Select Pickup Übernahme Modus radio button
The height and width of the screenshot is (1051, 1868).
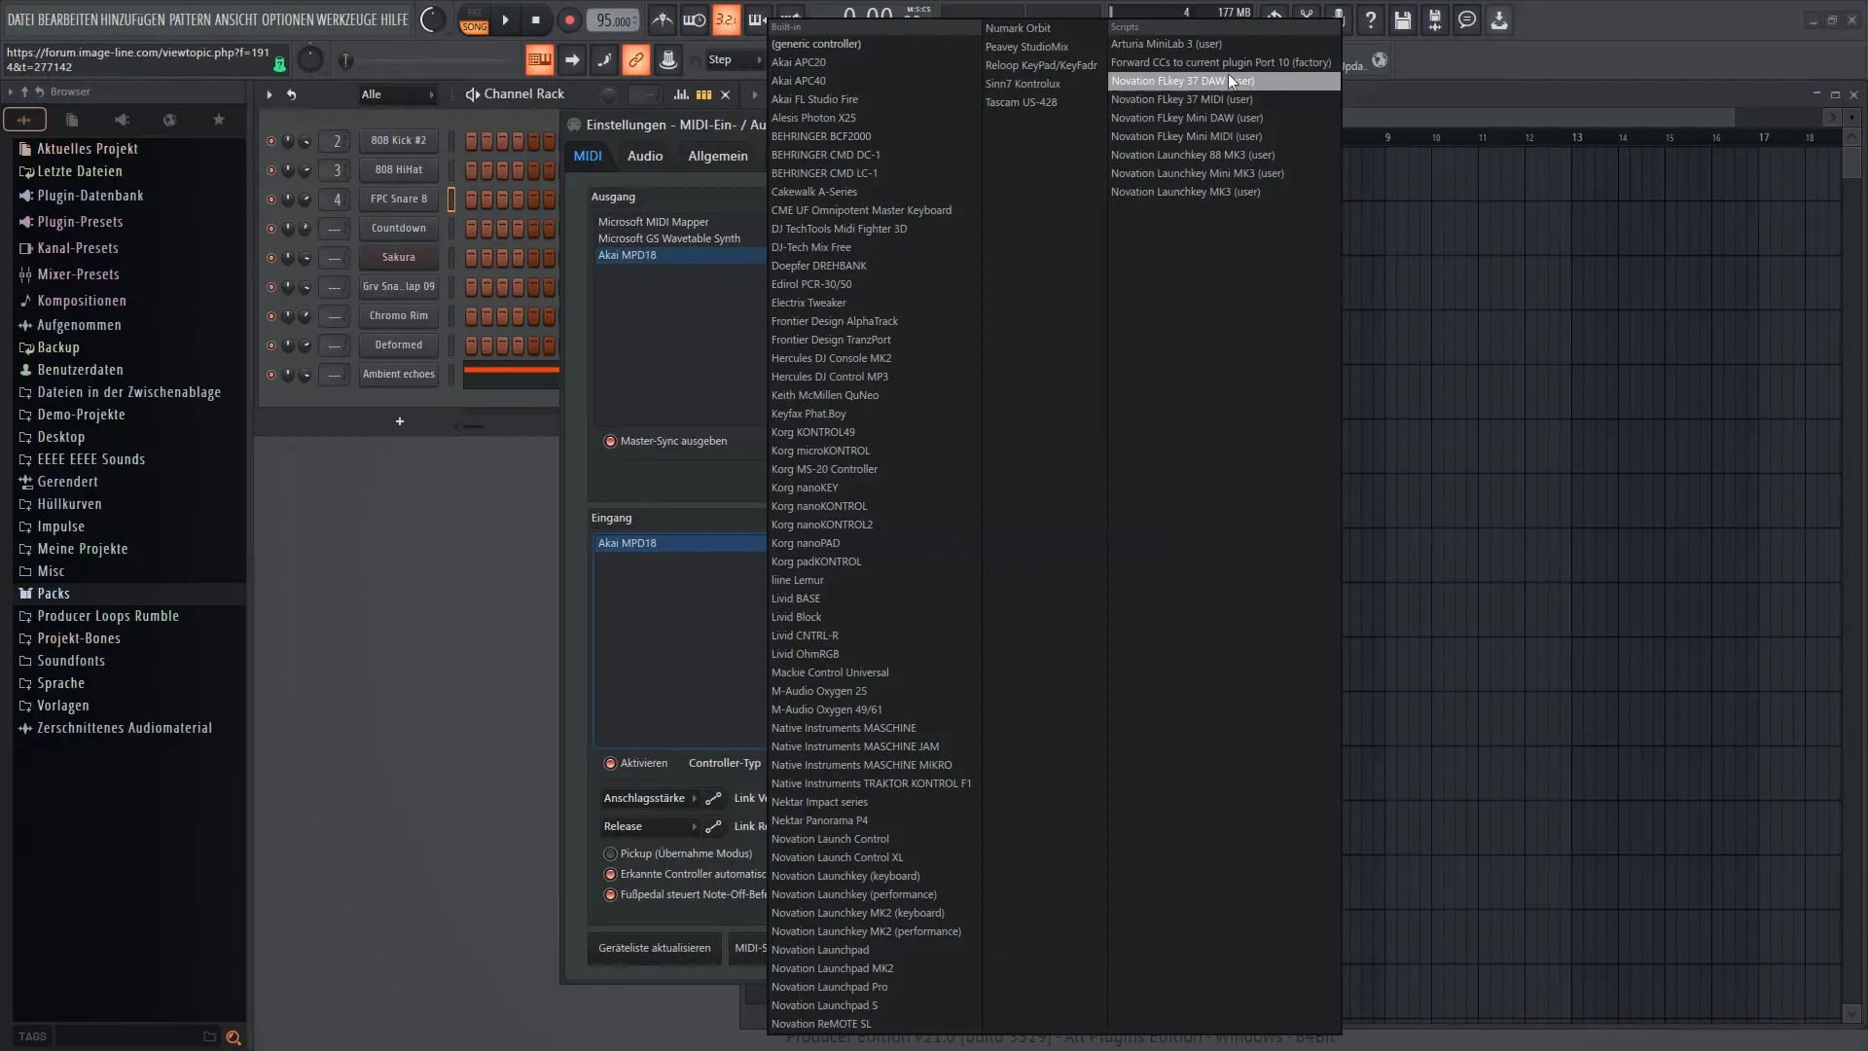611,852
